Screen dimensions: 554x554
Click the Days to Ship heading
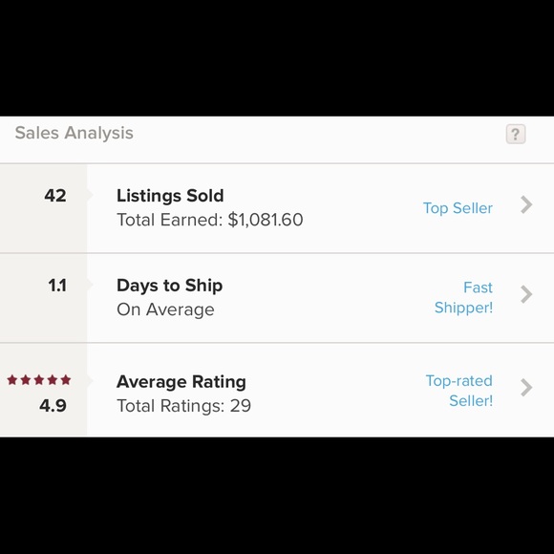(170, 286)
